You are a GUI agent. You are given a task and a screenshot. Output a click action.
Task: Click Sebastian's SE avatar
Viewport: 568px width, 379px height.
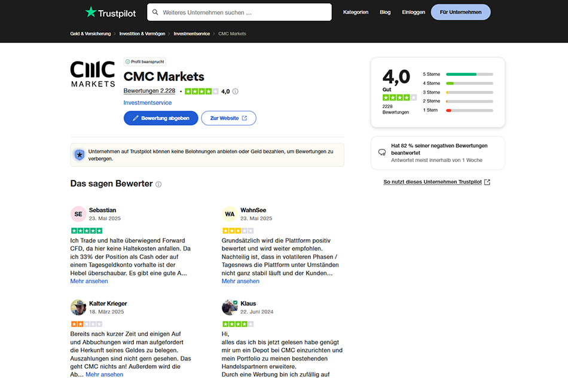point(78,214)
